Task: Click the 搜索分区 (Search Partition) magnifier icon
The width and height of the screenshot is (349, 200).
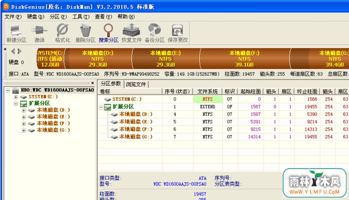Action: click(x=108, y=33)
